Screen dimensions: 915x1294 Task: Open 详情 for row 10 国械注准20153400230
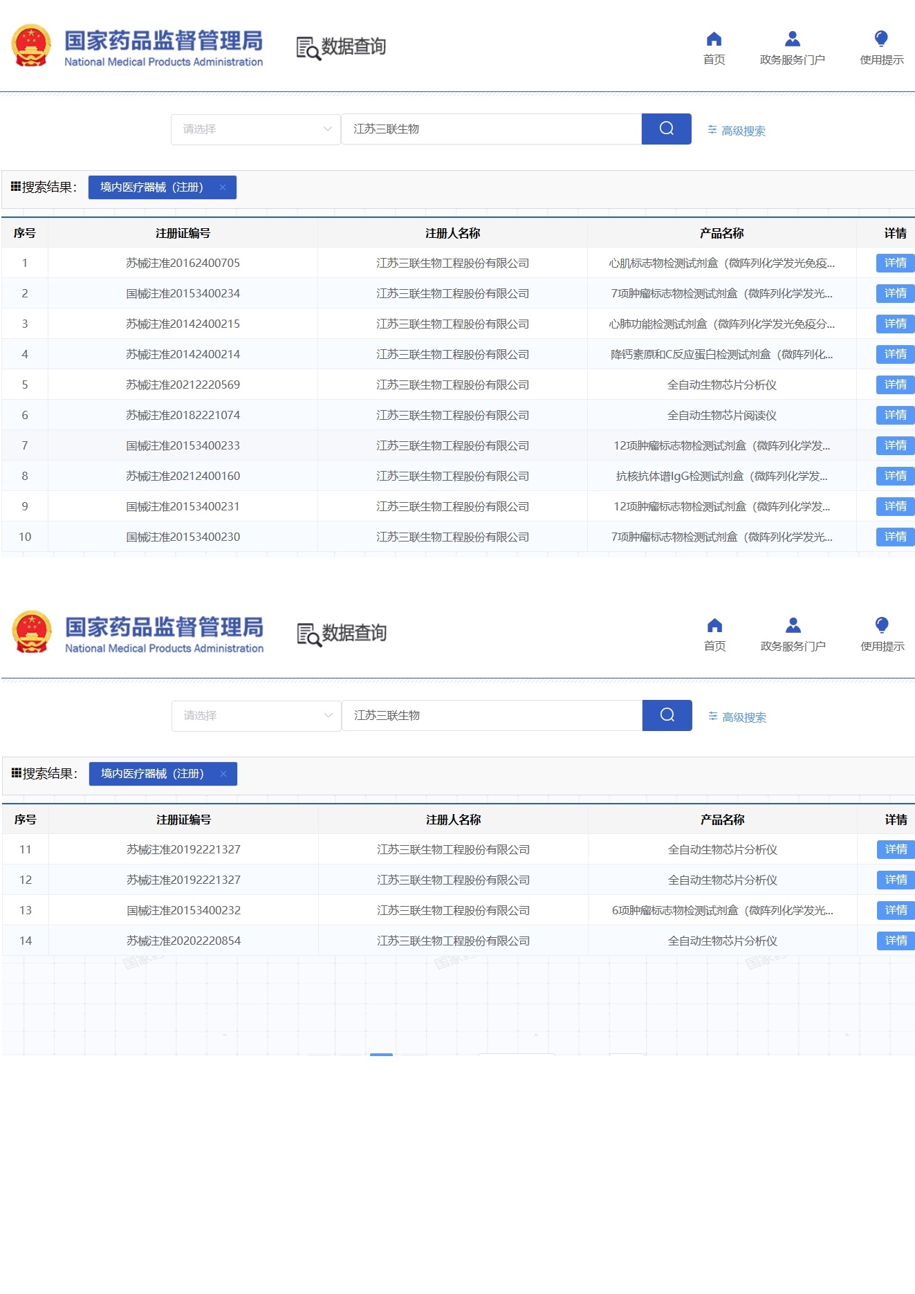tap(896, 537)
